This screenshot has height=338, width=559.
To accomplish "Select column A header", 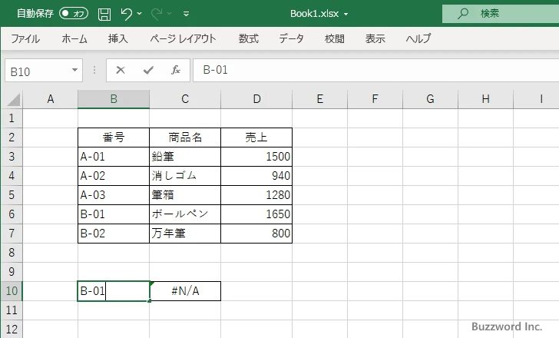I will coord(50,99).
